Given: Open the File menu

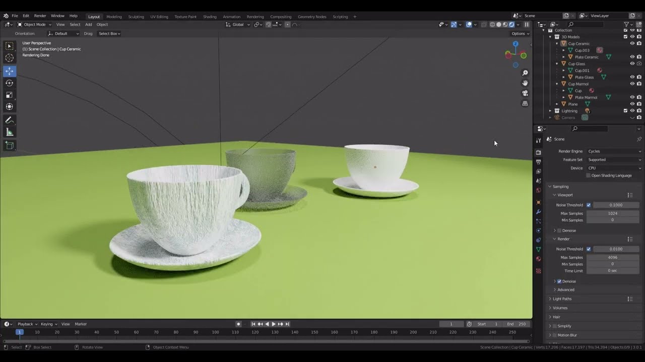Looking at the screenshot, I should (15, 16).
